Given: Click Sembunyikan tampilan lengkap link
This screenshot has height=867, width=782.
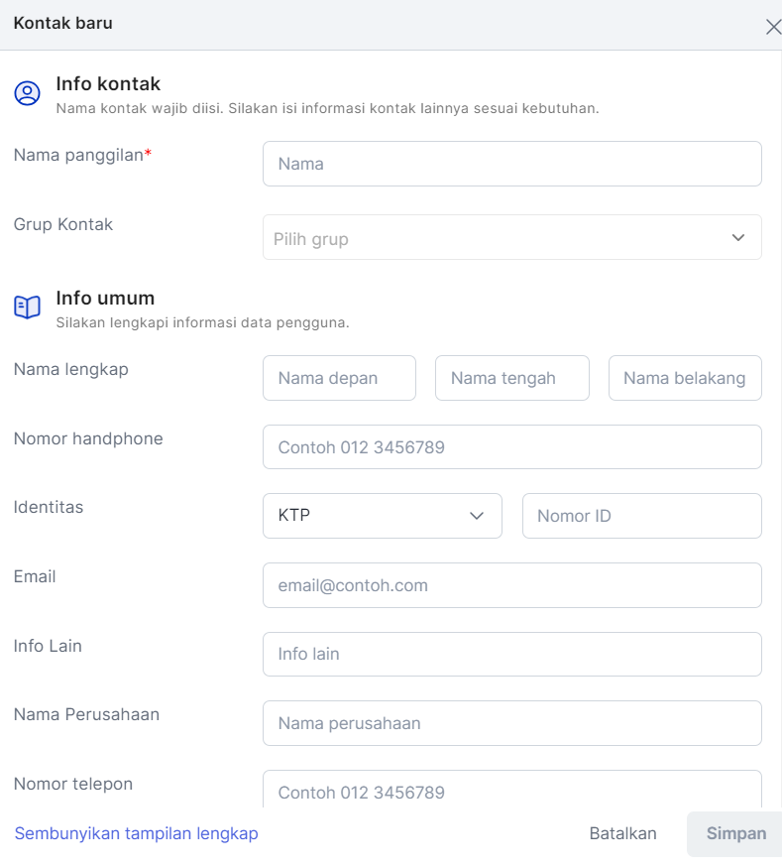Looking at the screenshot, I should click(136, 833).
